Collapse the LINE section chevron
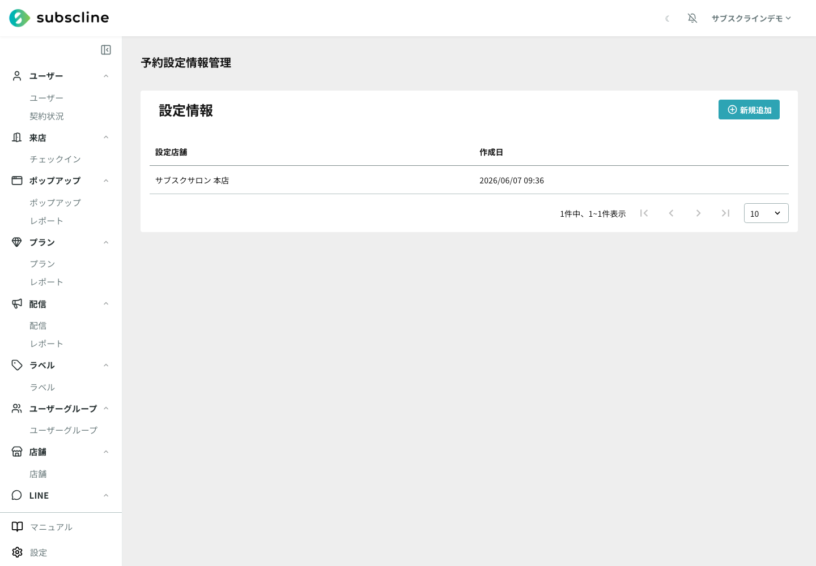Image resolution: width=816 pixels, height=566 pixels. pos(106,495)
